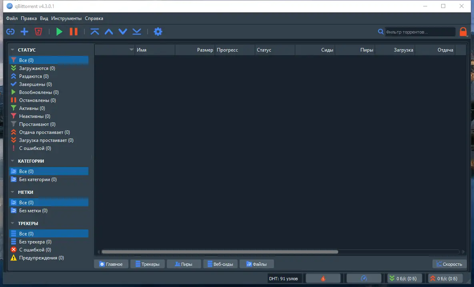
Task: Open the Вид menu
Action: tap(44, 18)
